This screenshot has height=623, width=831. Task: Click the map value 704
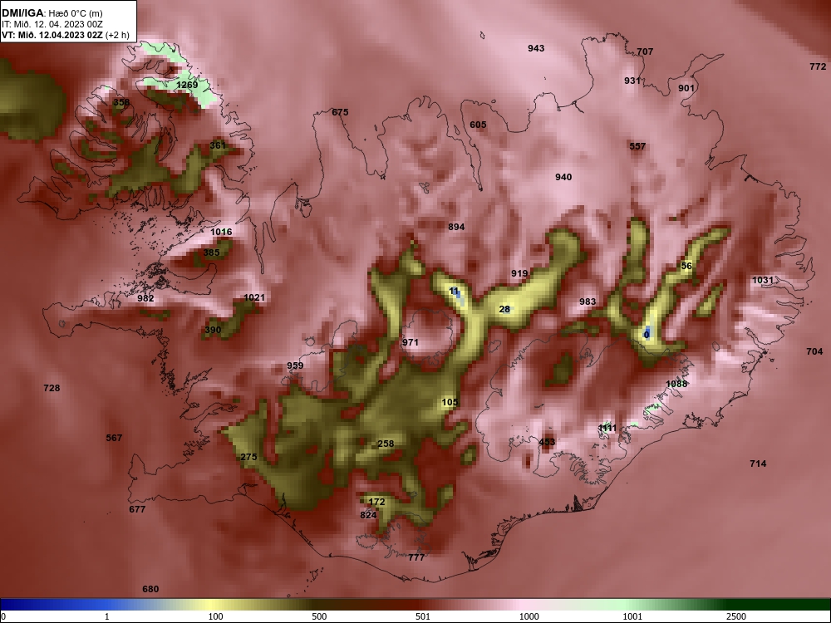814,351
